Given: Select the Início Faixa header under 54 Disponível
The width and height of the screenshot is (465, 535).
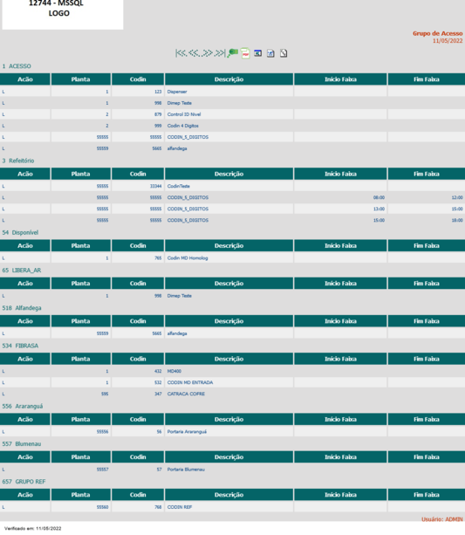Looking at the screenshot, I should click(340, 245).
